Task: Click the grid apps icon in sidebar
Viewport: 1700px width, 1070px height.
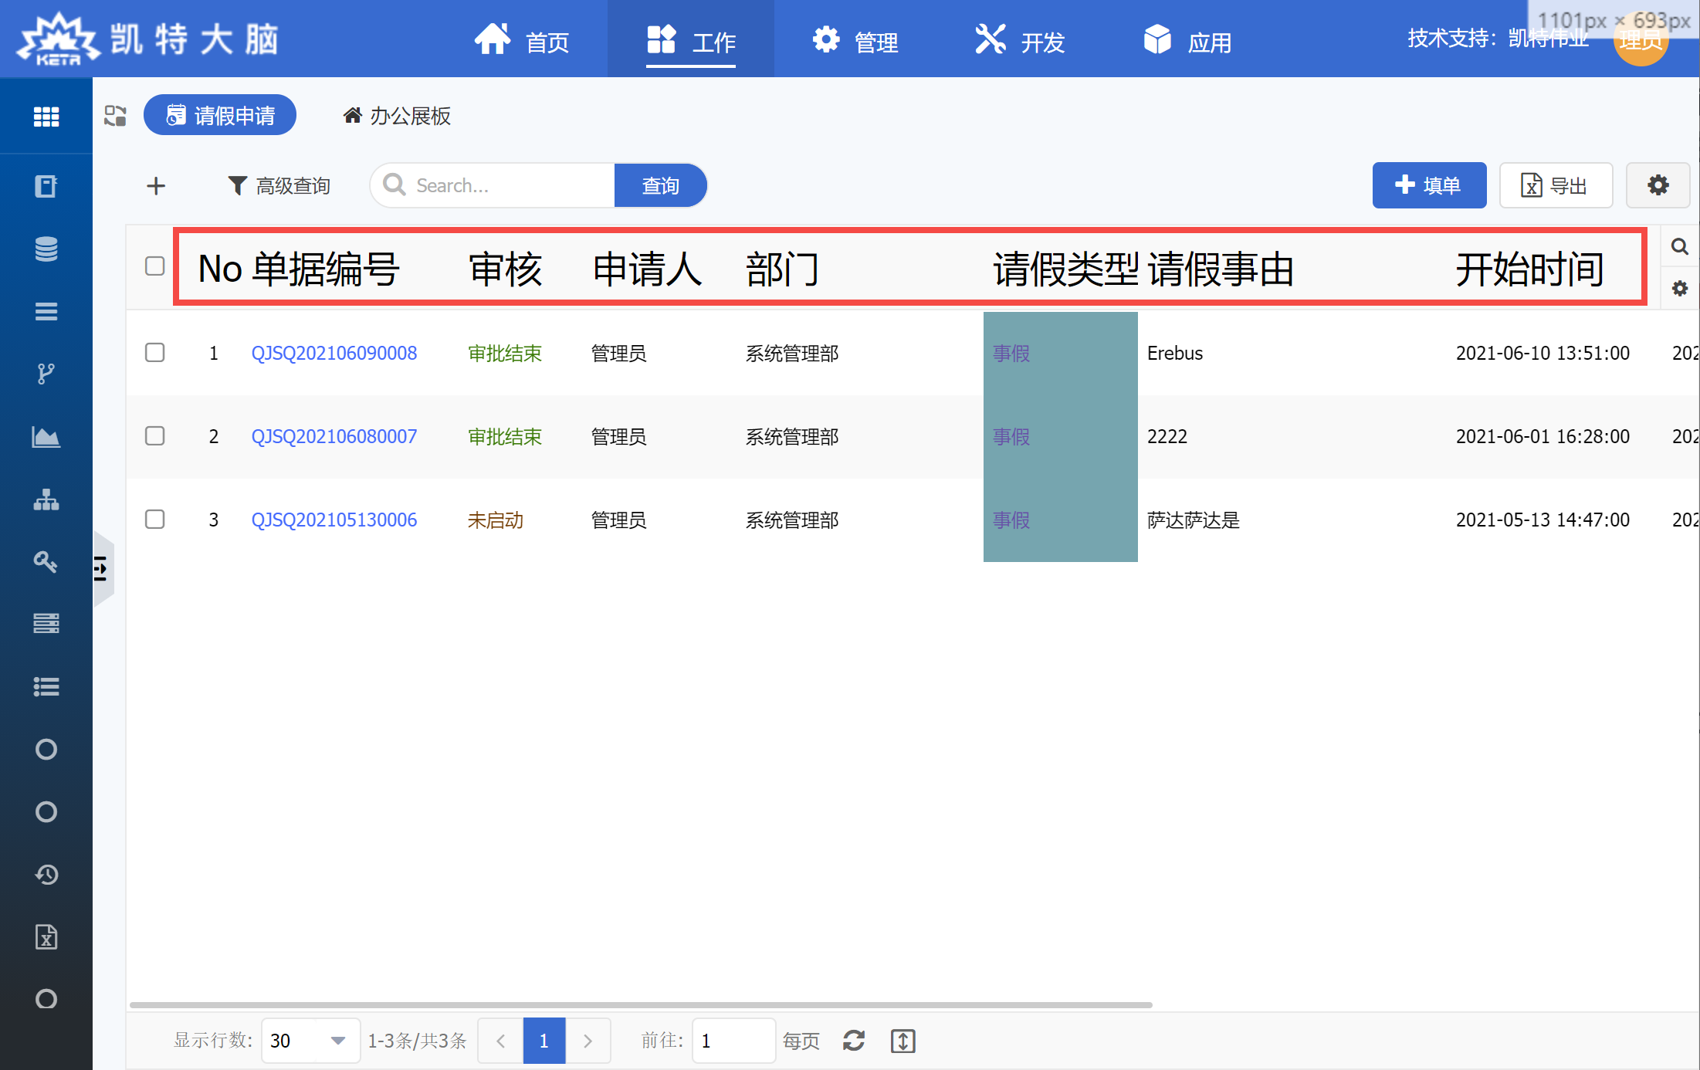Action: [x=46, y=117]
